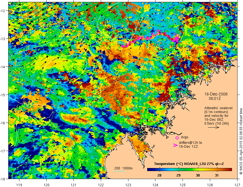This screenshot has width=243, height=187.
Task: Click the velocity scale arrow under 0.5m/s
Action: (213, 127)
